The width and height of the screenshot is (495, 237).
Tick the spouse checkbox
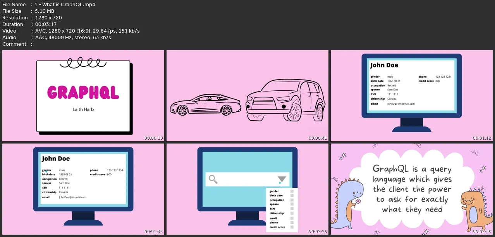tap(292, 204)
